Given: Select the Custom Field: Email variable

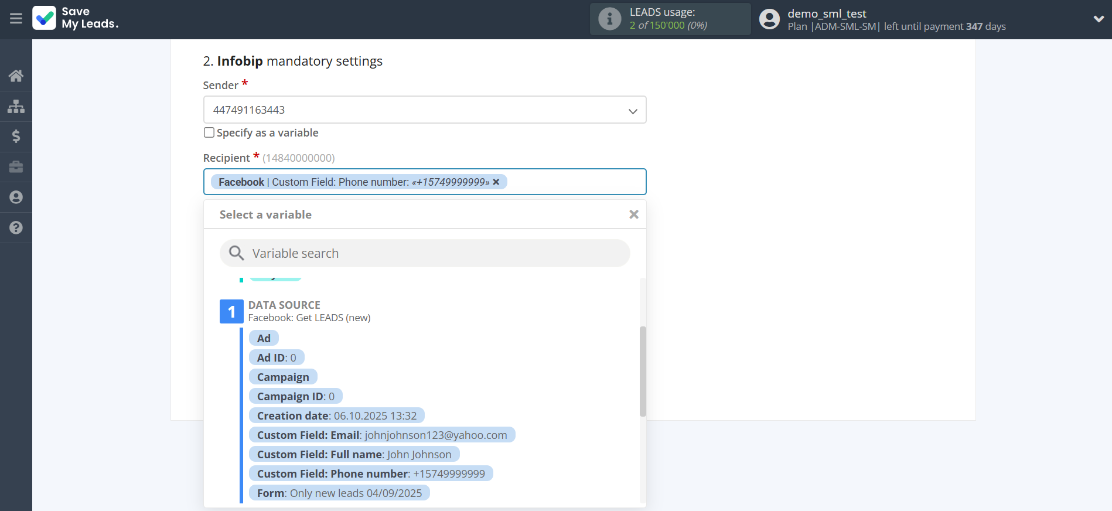Looking at the screenshot, I should (381, 435).
